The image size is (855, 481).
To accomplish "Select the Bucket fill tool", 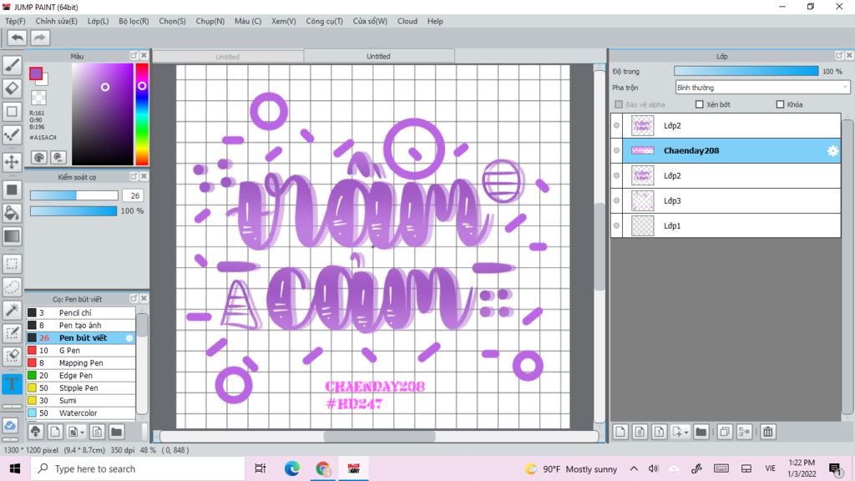I will (12, 213).
